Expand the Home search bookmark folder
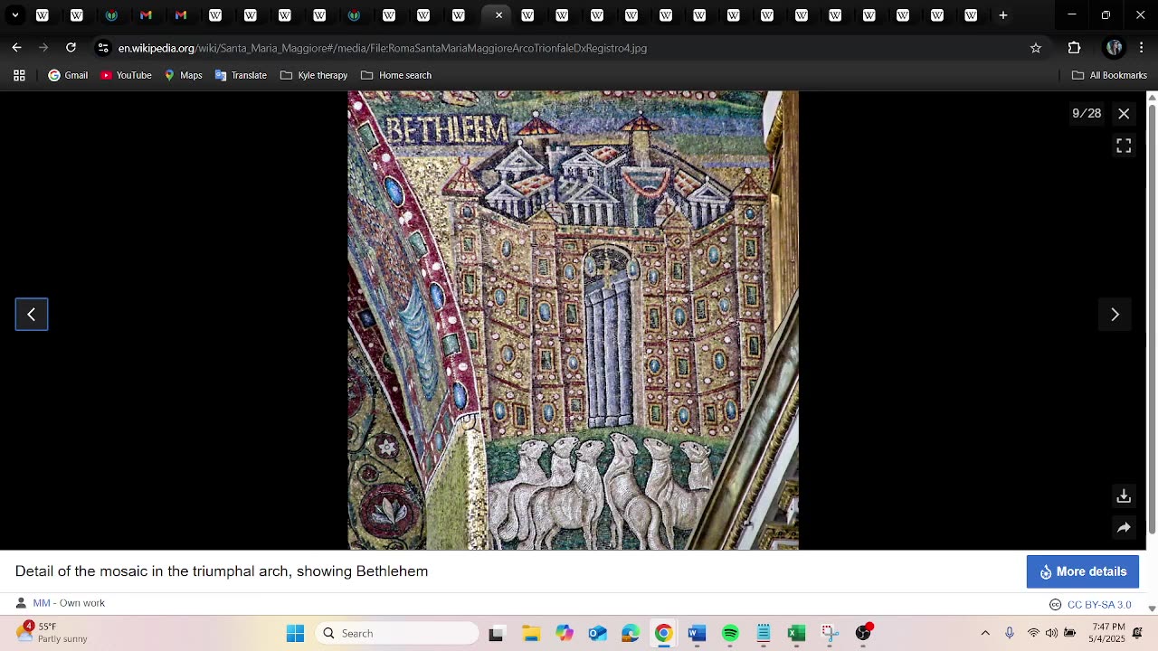The image size is (1158, 651). coord(396,75)
